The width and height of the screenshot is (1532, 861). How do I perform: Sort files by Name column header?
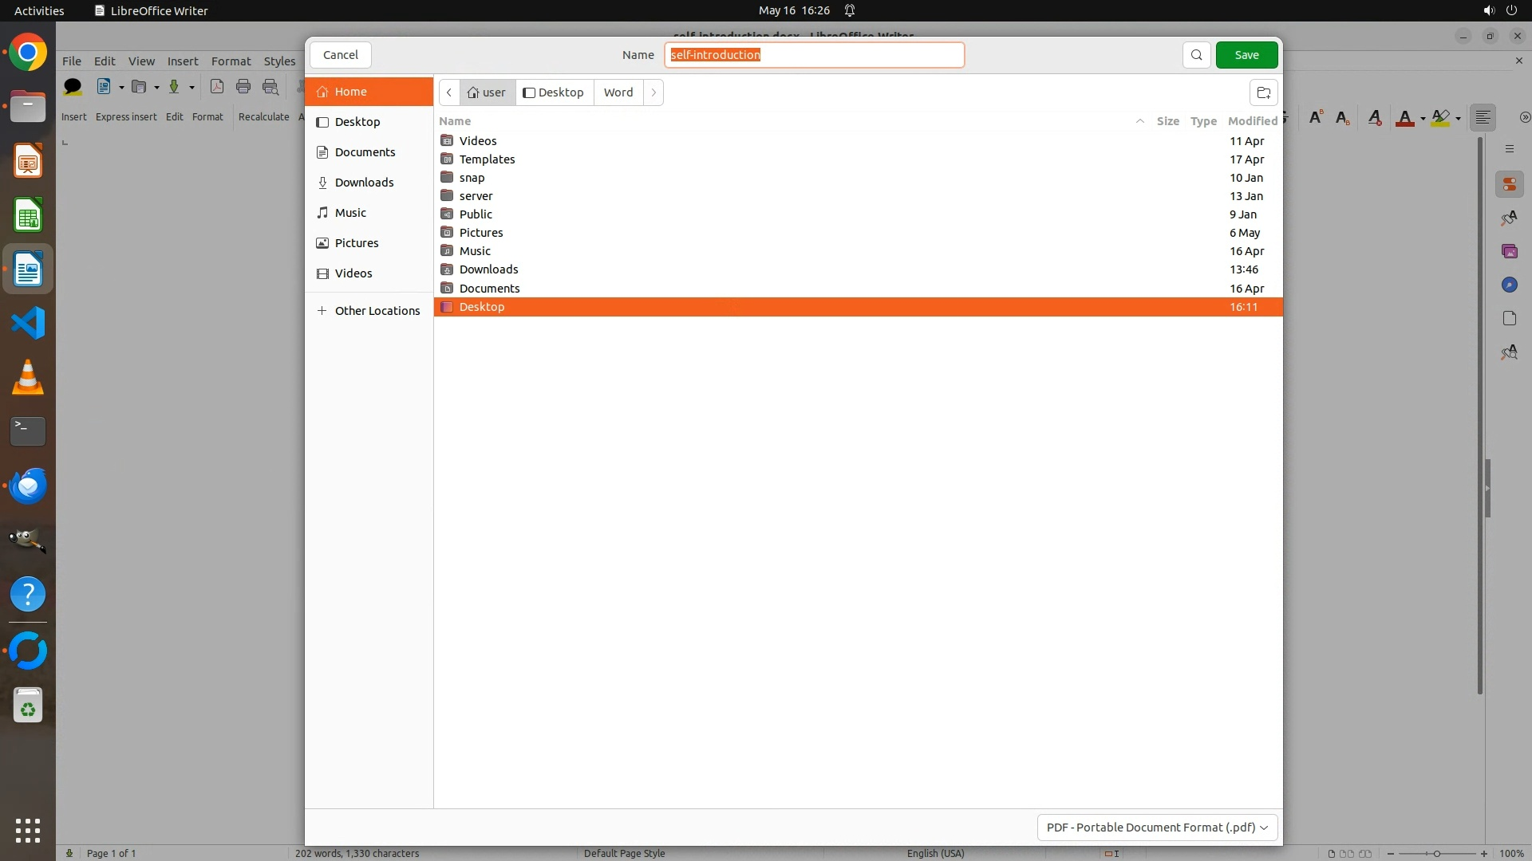(x=456, y=121)
